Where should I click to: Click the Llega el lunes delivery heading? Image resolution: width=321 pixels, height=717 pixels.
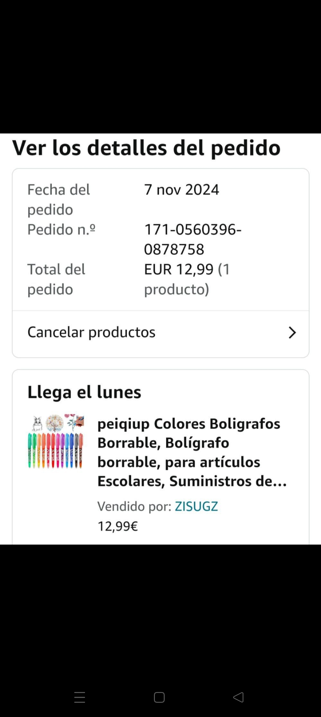coord(84,392)
